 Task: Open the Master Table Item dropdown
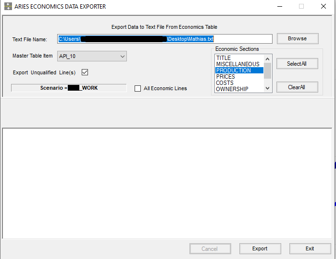click(x=92, y=56)
